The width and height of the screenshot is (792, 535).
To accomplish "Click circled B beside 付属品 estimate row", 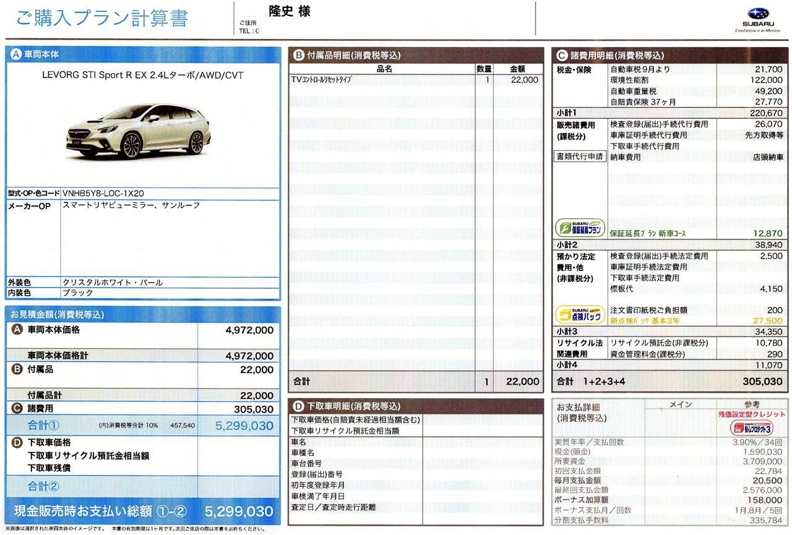I will [17, 369].
